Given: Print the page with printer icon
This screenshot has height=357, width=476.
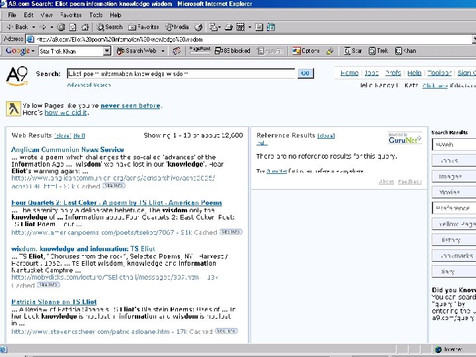Looking at the screenshot, I should [229, 27].
